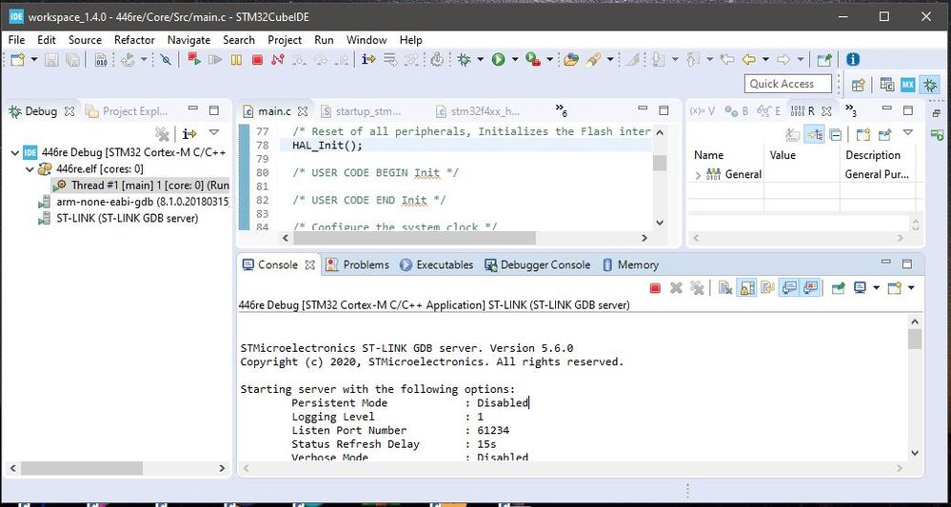Toggle the Scroll Lock console icon

pyautogui.click(x=746, y=288)
